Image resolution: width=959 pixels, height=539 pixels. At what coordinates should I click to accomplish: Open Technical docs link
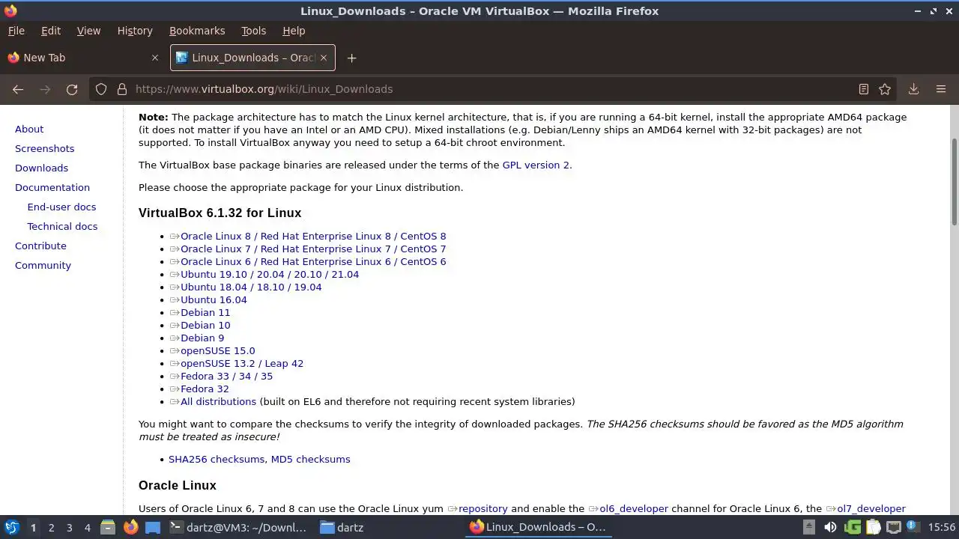point(62,226)
